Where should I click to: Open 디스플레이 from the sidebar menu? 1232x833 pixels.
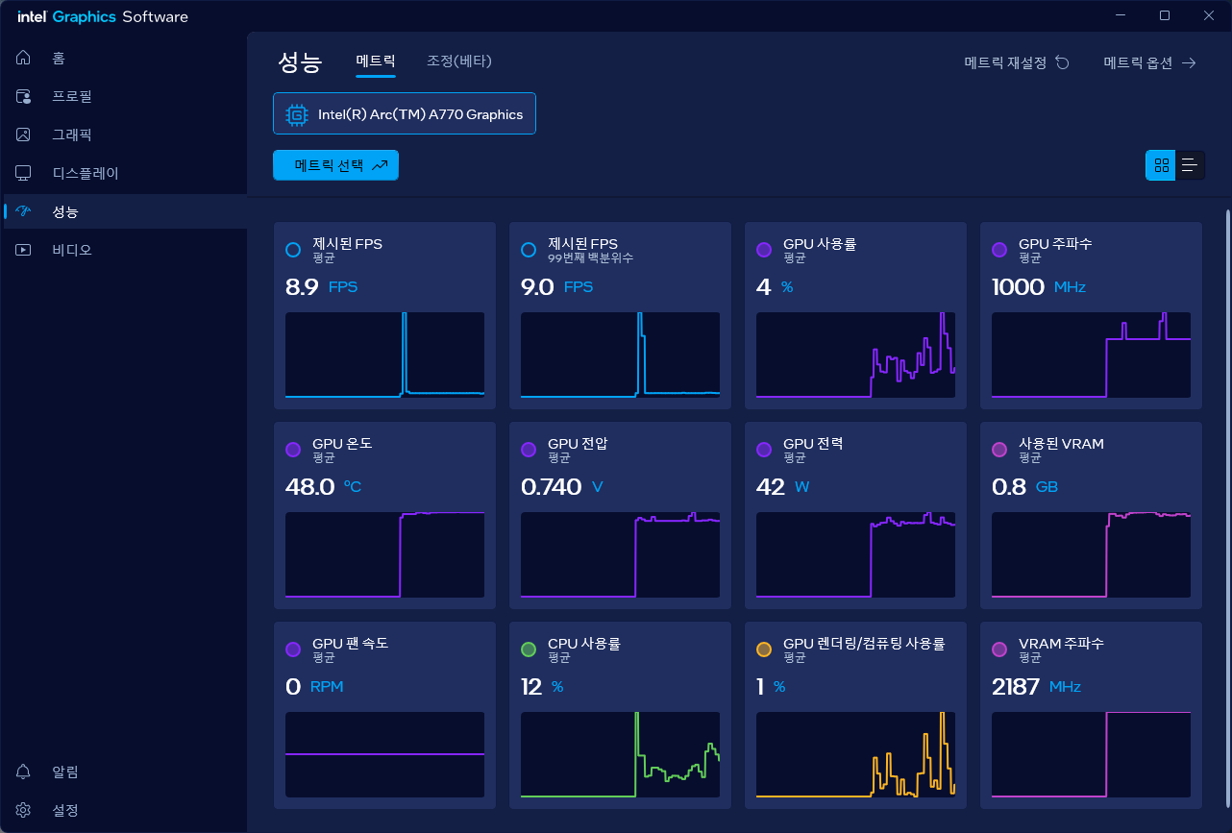(x=86, y=173)
